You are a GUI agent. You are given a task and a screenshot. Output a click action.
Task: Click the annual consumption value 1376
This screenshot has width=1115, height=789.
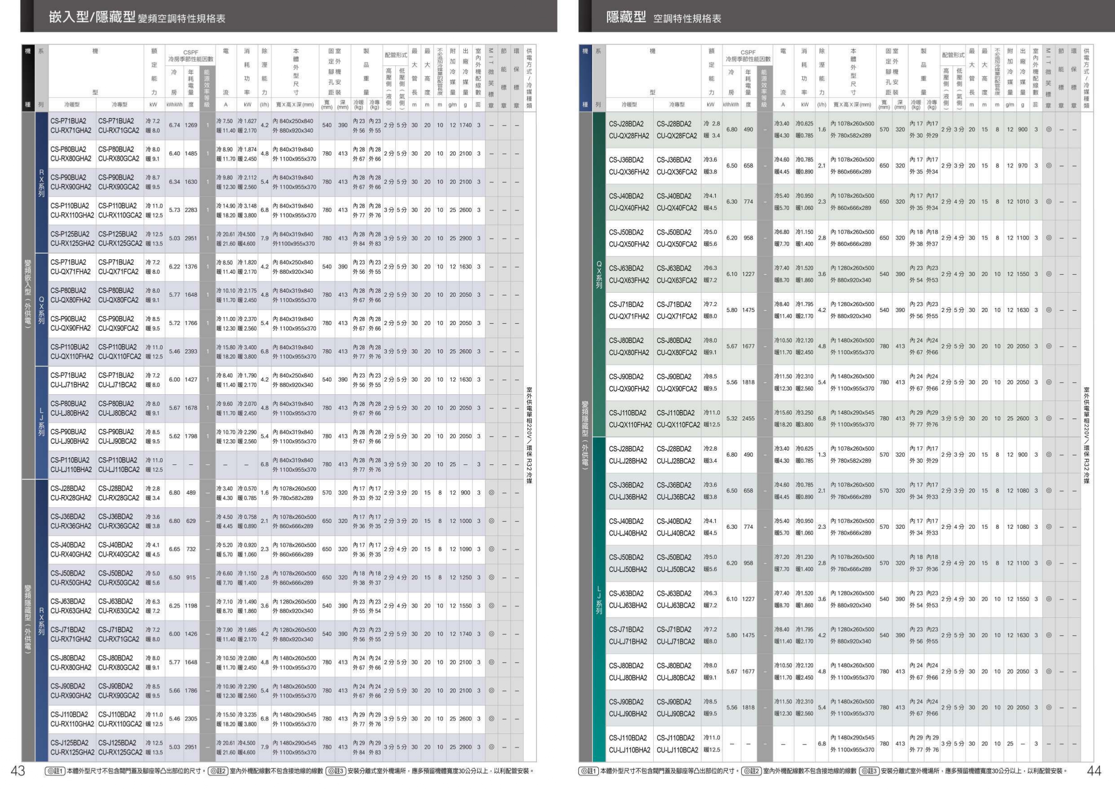[191, 267]
